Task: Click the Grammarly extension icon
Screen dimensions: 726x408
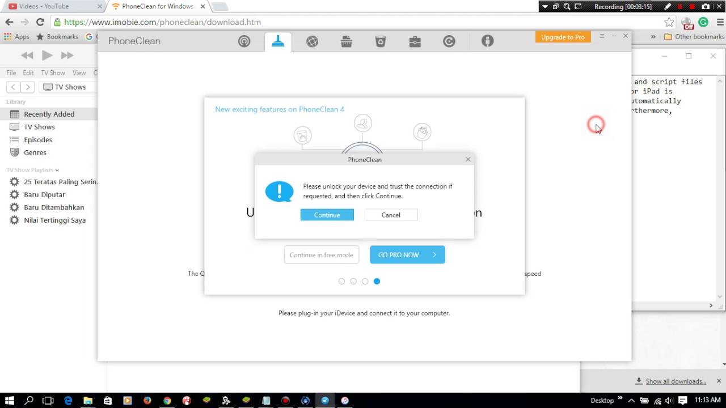Action: (x=703, y=22)
